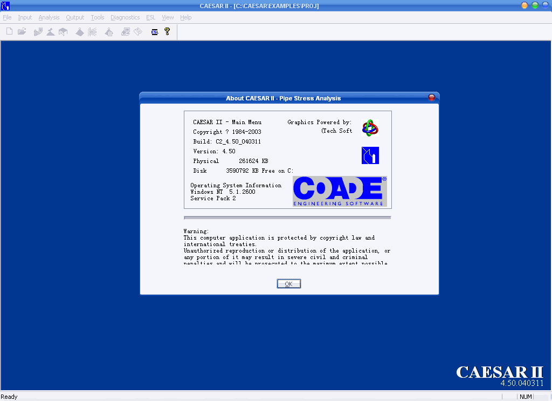Click the NUM indicator in status bar
The width and height of the screenshot is (552, 401).
coord(526,397)
